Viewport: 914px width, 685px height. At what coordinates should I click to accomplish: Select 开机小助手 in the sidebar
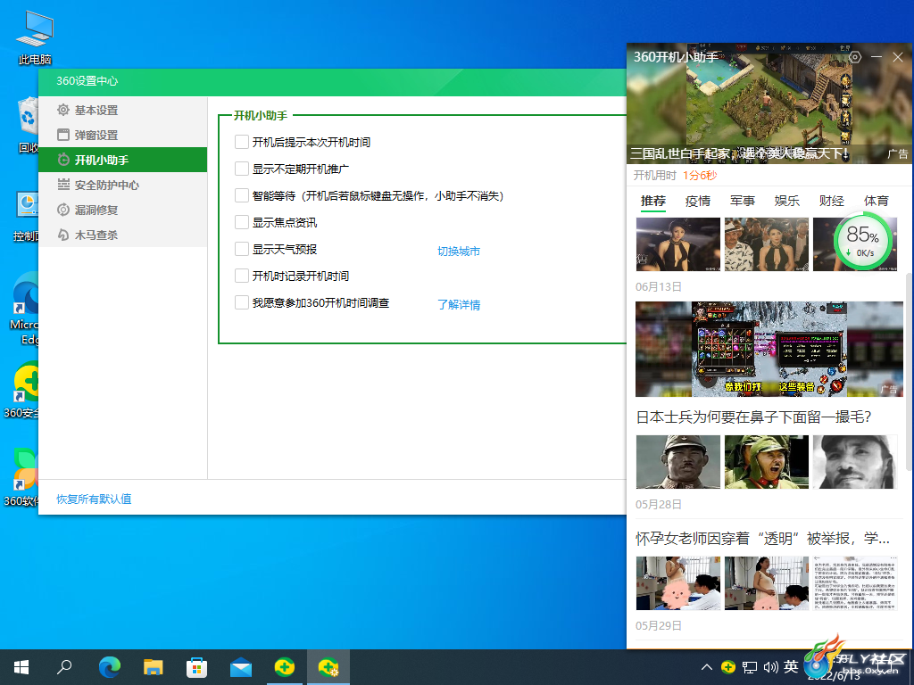tap(122, 160)
